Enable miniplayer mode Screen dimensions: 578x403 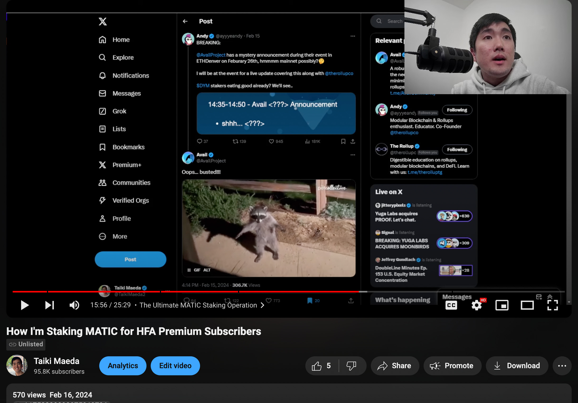pyautogui.click(x=502, y=305)
